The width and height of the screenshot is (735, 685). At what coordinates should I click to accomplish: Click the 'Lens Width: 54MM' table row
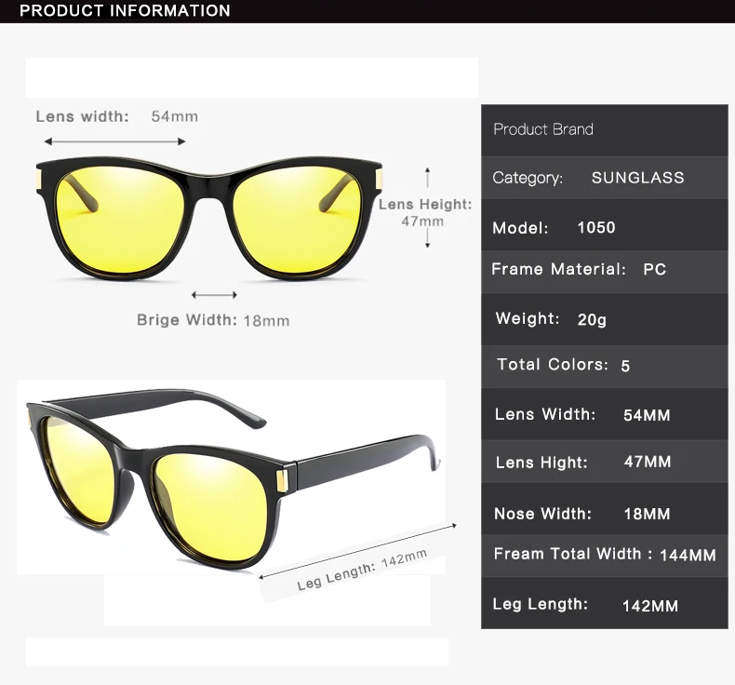click(x=604, y=414)
